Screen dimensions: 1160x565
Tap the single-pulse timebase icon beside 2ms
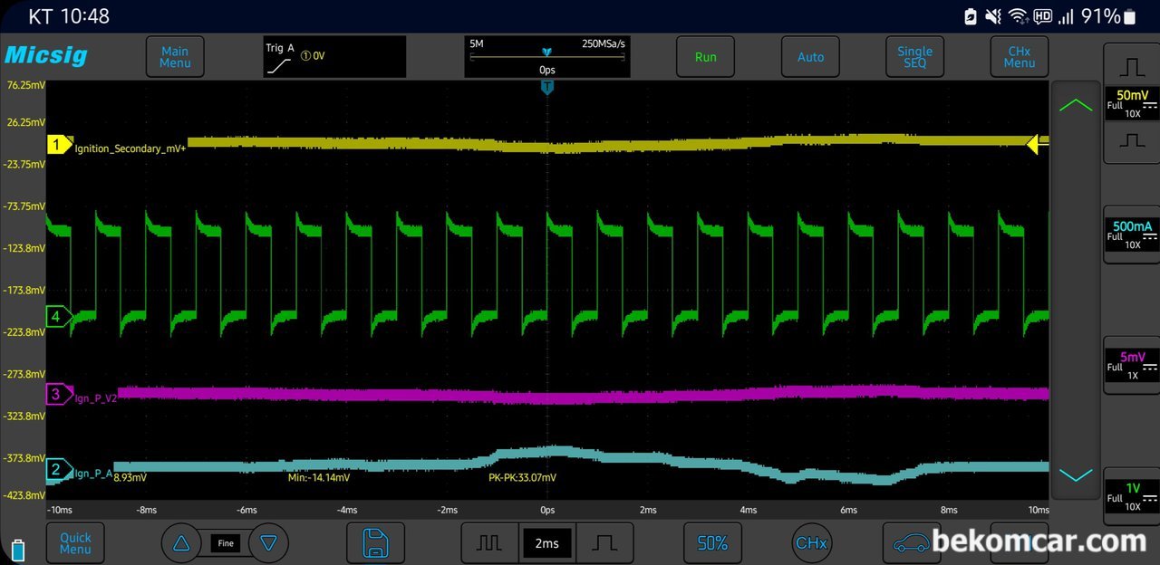[604, 543]
